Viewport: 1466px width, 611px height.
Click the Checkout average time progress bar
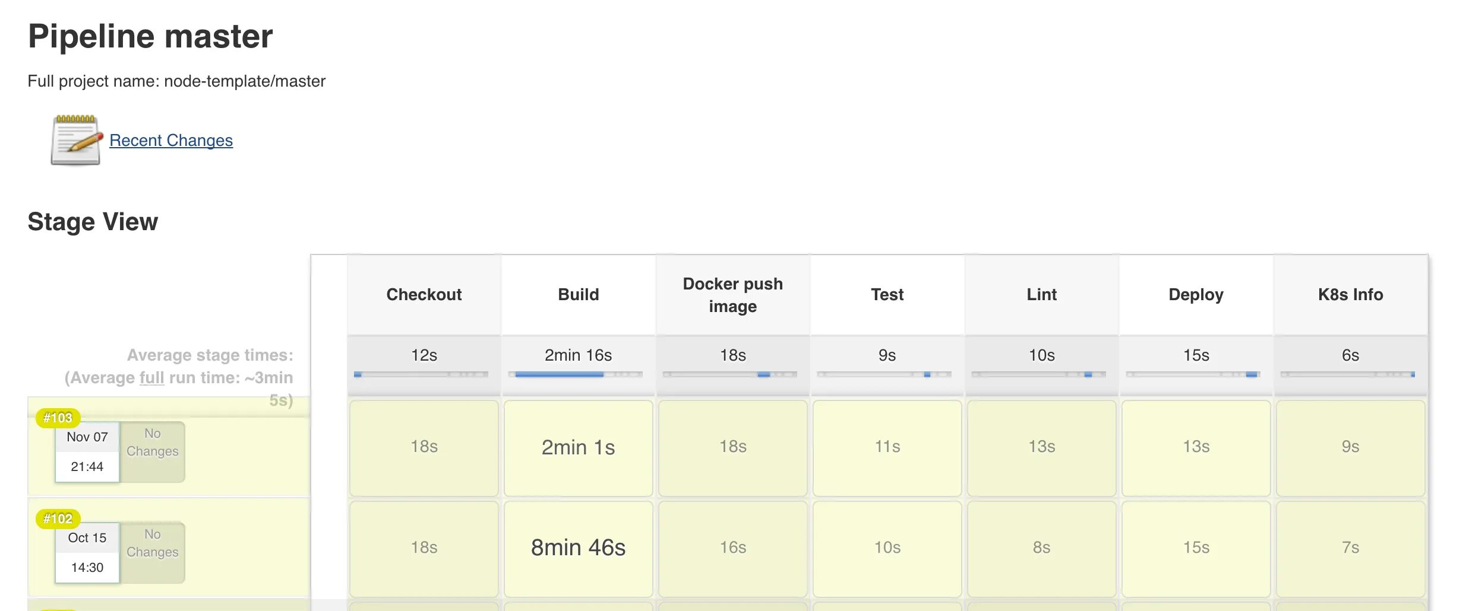tap(421, 375)
